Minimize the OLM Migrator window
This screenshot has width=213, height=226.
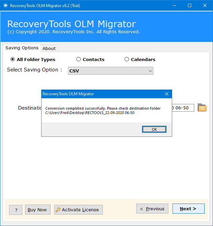point(174,5)
